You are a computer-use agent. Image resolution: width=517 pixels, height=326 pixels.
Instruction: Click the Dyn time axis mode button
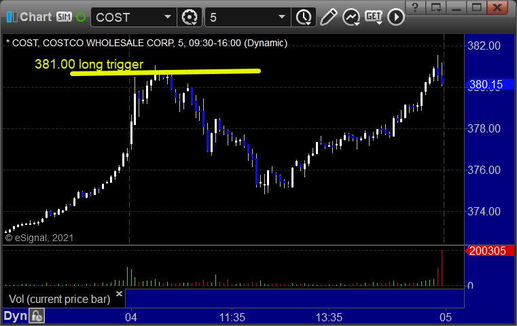pos(15,316)
